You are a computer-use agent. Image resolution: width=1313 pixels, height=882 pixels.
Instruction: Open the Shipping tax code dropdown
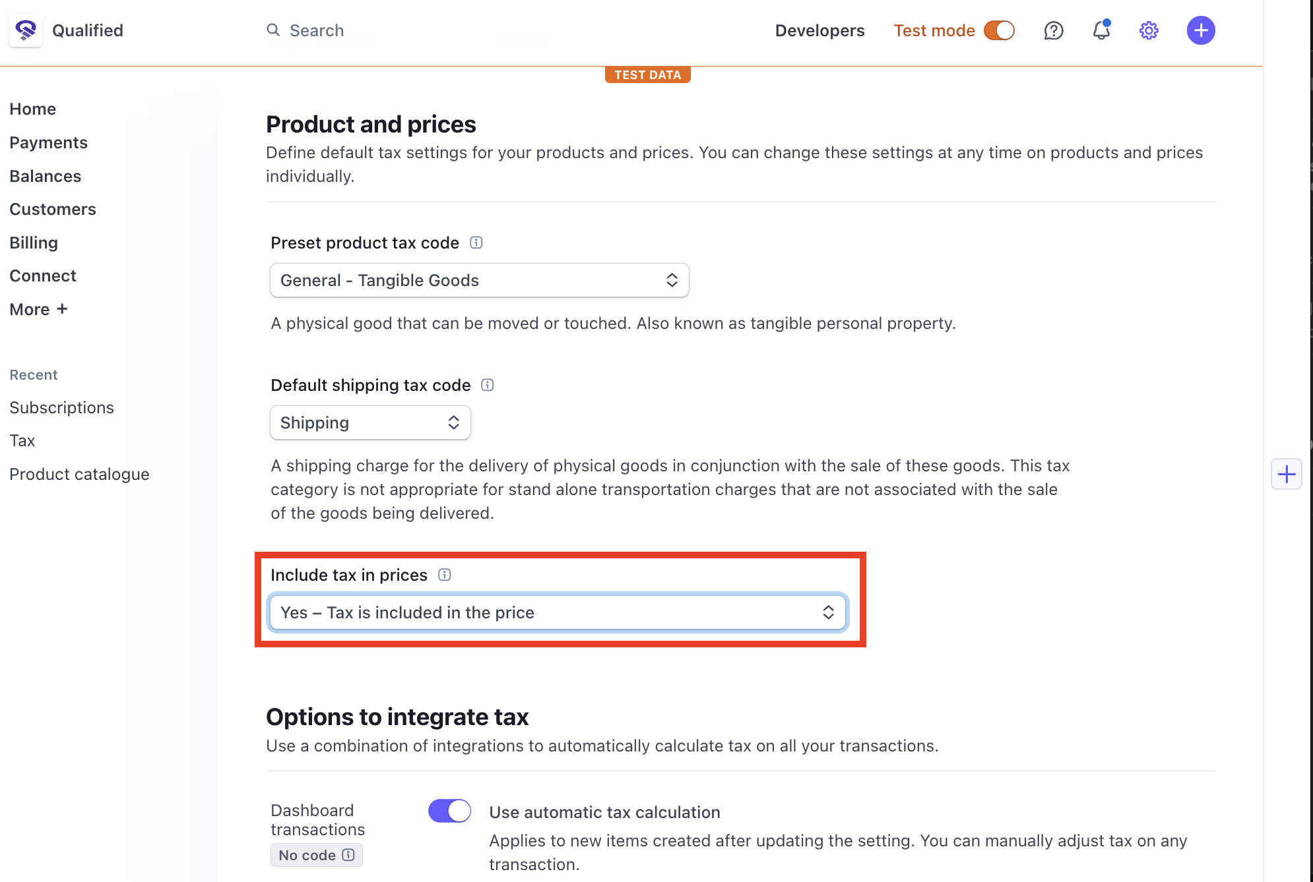point(370,423)
